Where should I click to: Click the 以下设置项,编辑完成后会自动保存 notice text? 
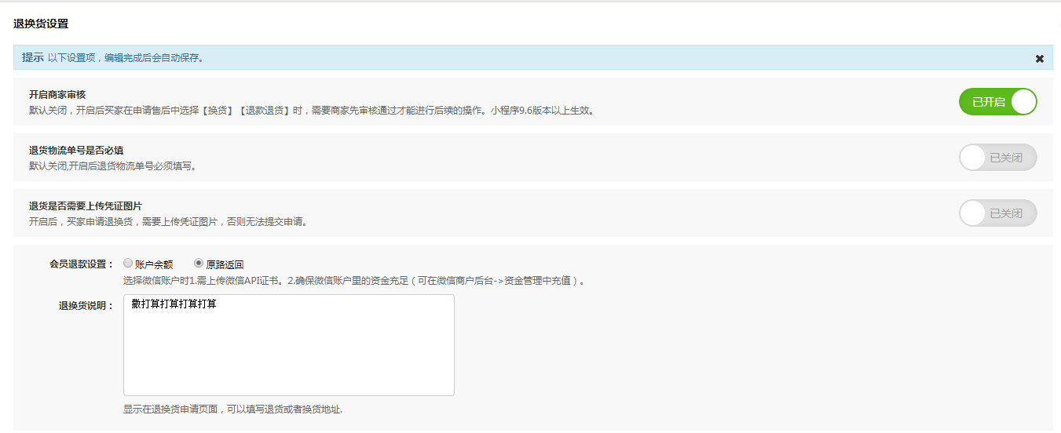[x=126, y=58]
